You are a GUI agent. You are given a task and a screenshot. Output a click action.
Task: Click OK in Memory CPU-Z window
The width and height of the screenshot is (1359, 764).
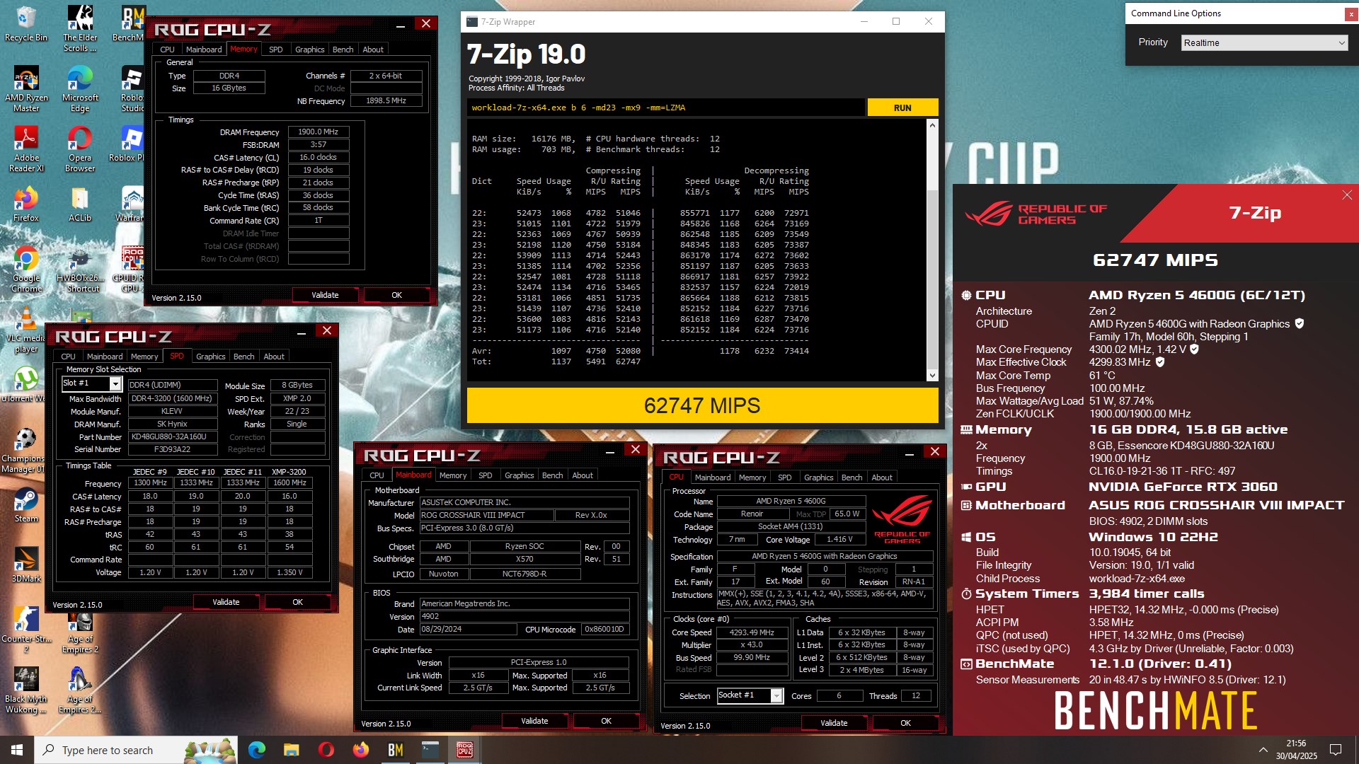pos(396,295)
